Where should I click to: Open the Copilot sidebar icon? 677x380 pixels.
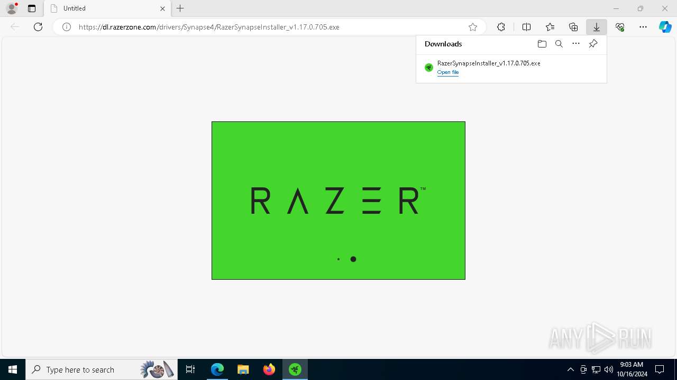(665, 27)
